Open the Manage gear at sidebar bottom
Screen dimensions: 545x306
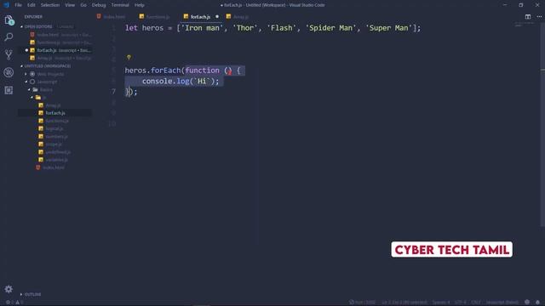[x=9, y=289]
